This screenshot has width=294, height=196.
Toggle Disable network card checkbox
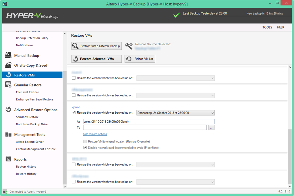[85, 148]
